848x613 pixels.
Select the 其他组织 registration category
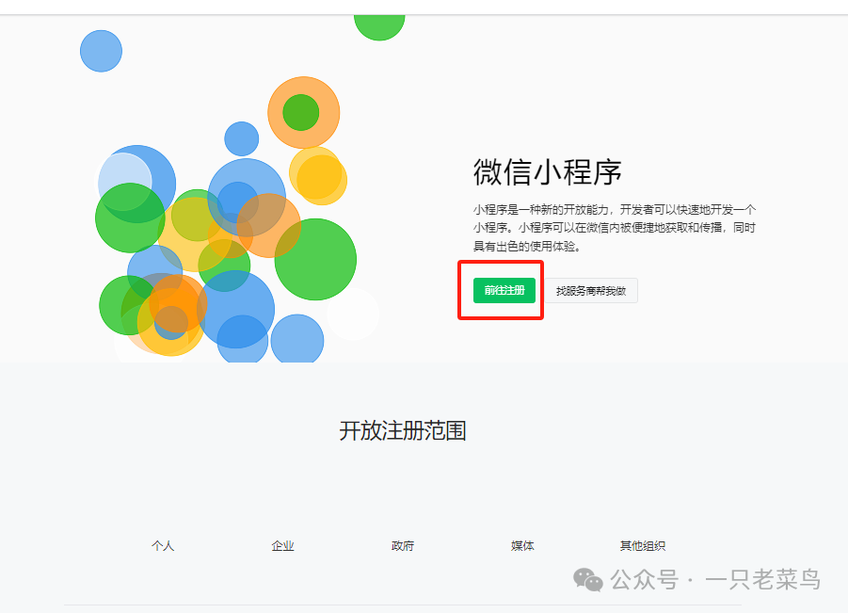click(x=643, y=545)
